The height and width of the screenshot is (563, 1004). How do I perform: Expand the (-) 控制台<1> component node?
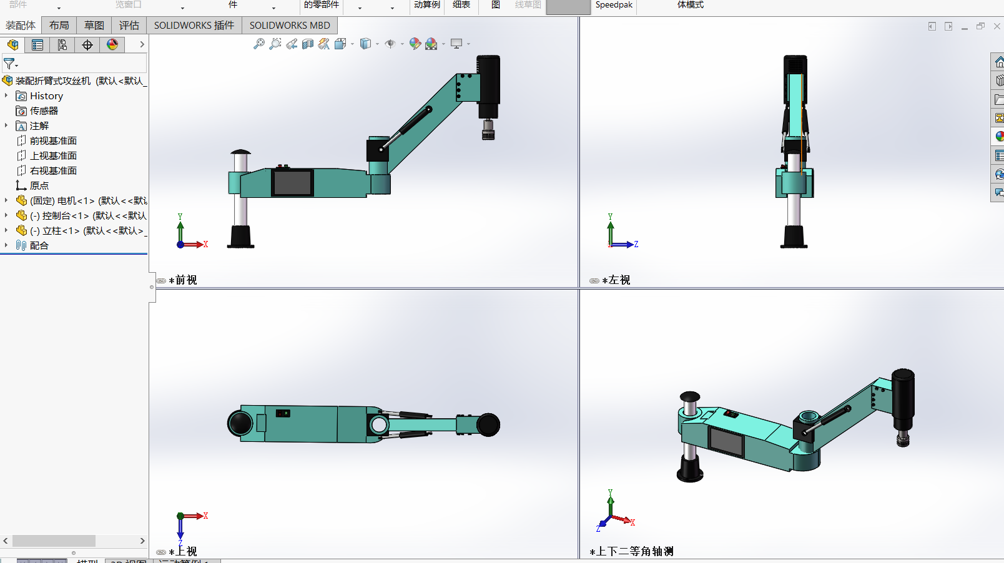coord(6,215)
